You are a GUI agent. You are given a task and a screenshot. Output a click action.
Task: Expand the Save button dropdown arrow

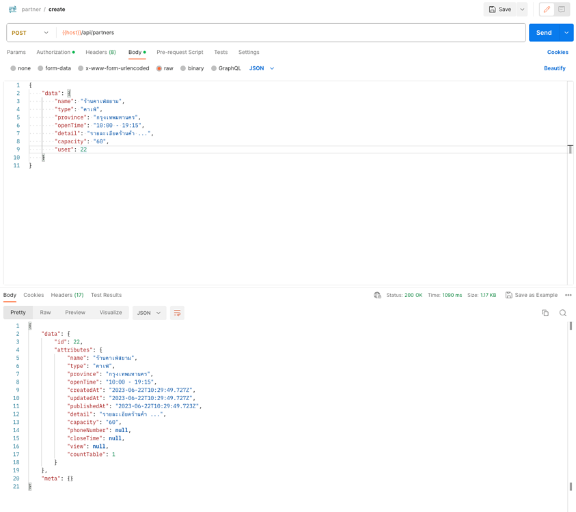[522, 10]
